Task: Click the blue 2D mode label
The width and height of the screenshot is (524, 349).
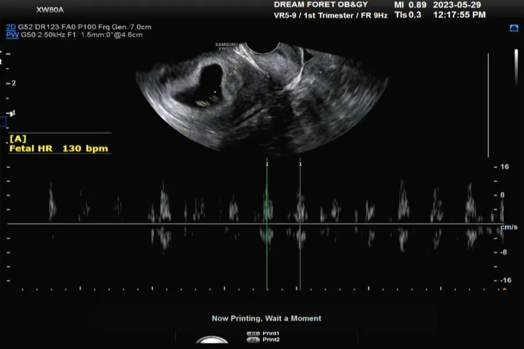Action: [x=11, y=27]
